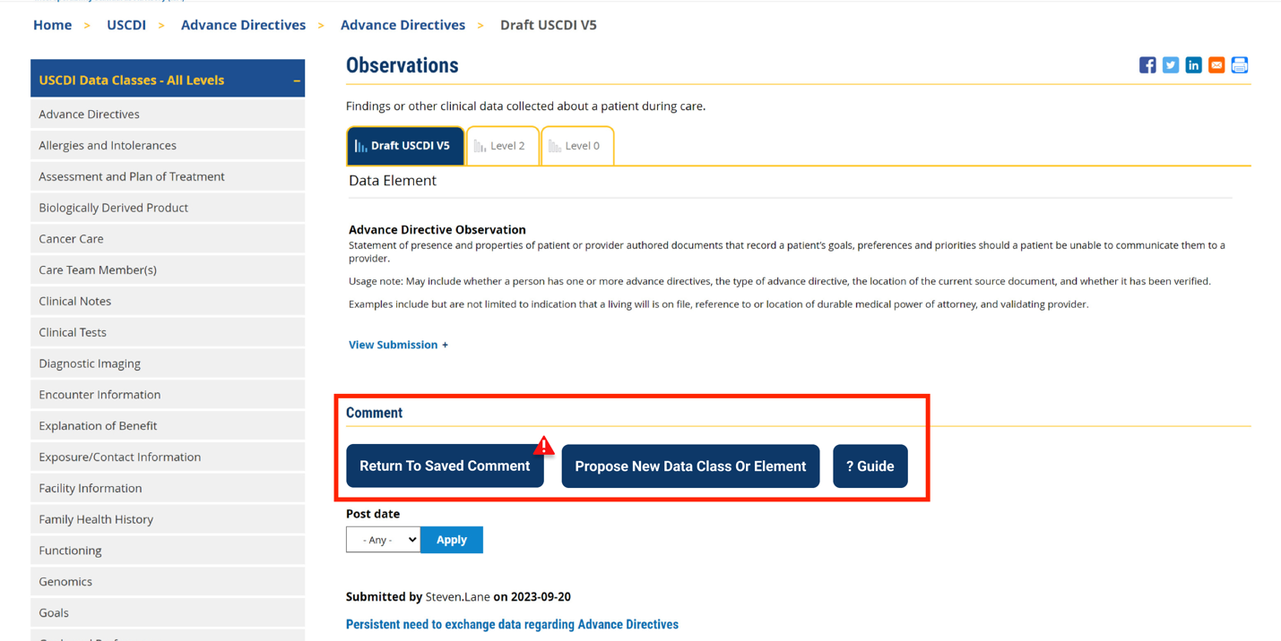Click the email share icon
This screenshot has height=641, width=1281.
coord(1216,65)
